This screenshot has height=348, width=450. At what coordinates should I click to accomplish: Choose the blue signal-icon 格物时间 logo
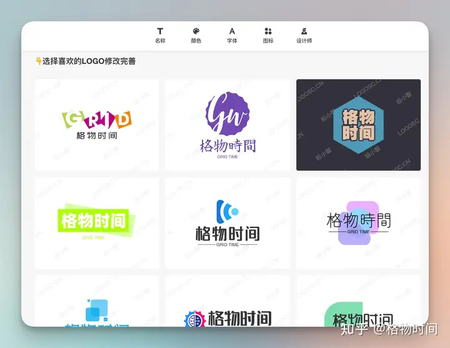227,223
